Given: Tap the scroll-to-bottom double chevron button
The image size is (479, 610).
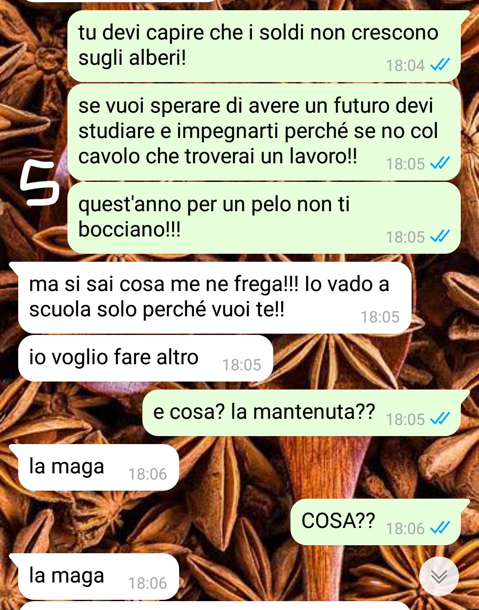Looking at the screenshot, I should click(x=439, y=576).
